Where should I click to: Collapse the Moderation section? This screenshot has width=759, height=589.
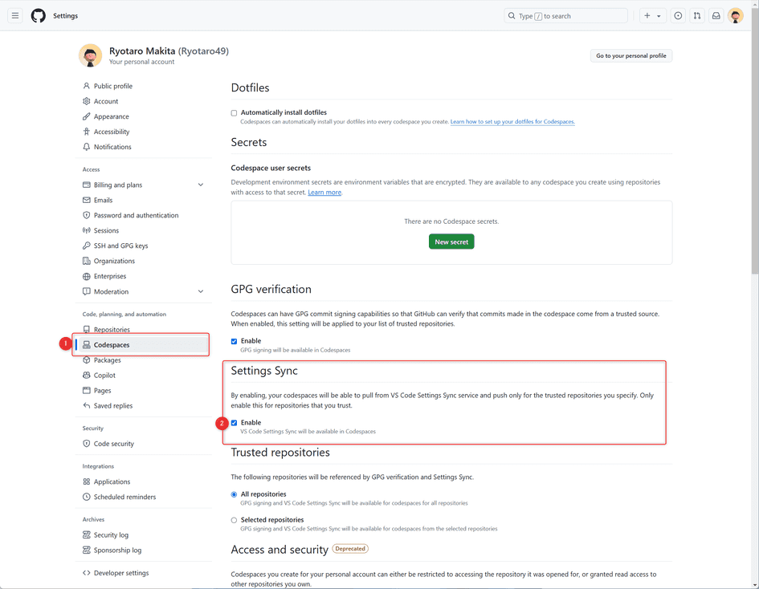(x=200, y=291)
